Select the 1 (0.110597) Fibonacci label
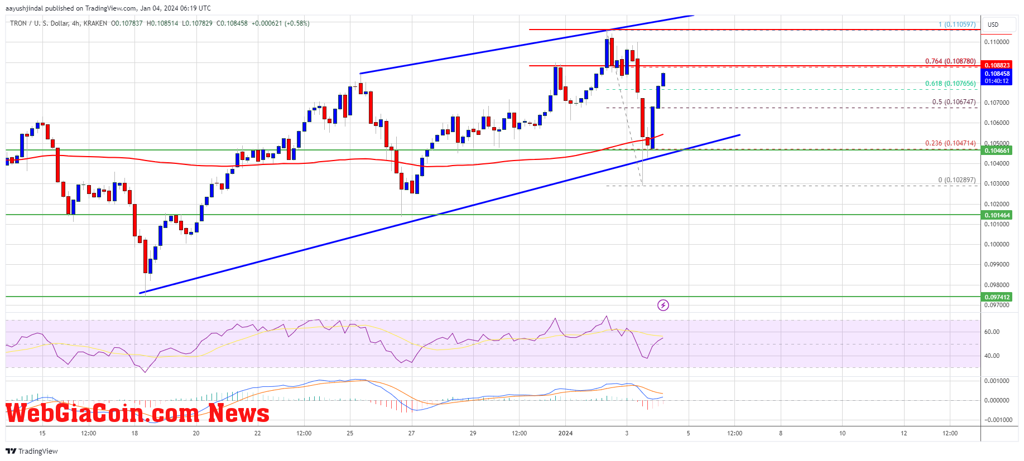This screenshot has width=1024, height=461. [956, 25]
